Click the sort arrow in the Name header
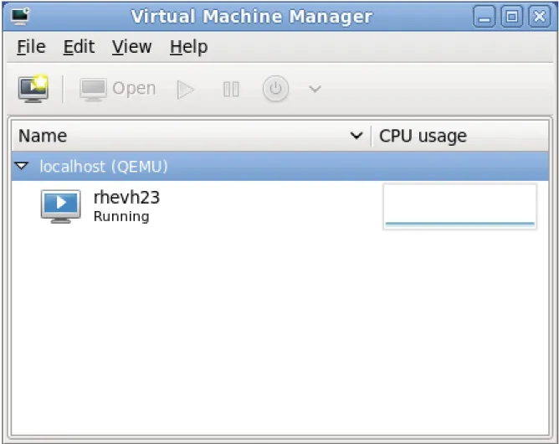559x444 pixels. [356, 136]
